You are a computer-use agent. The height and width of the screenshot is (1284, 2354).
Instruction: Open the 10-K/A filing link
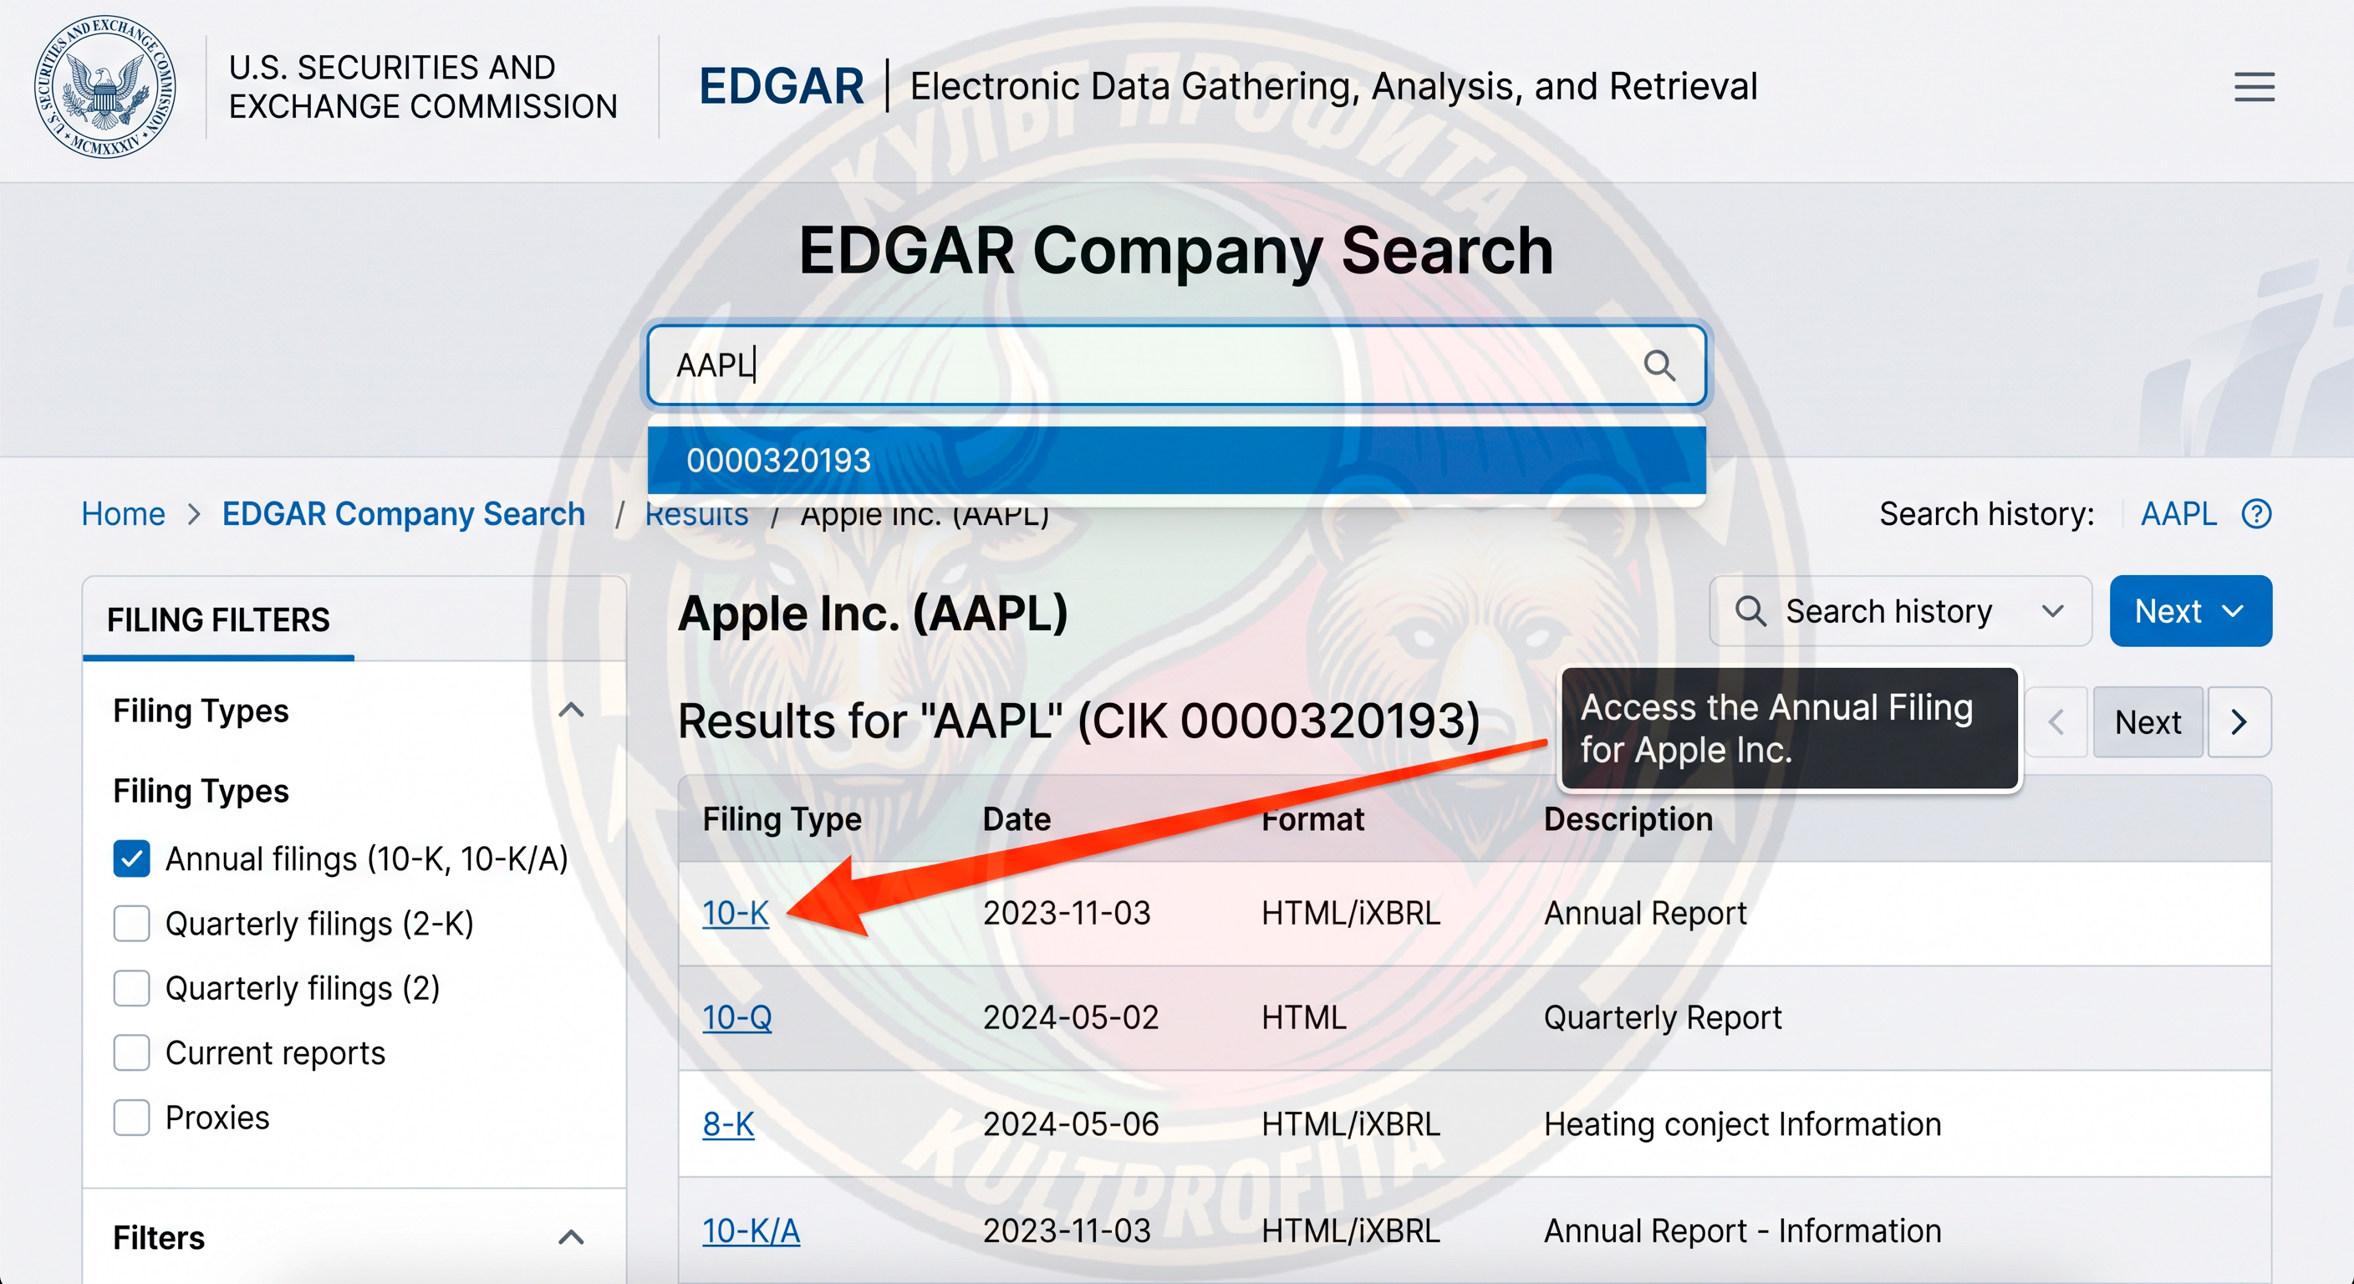(752, 1231)
